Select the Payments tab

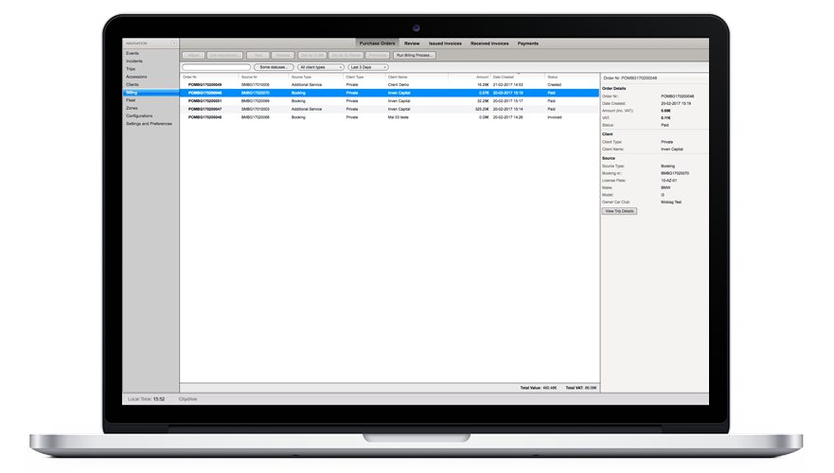[x=528, y=44]
